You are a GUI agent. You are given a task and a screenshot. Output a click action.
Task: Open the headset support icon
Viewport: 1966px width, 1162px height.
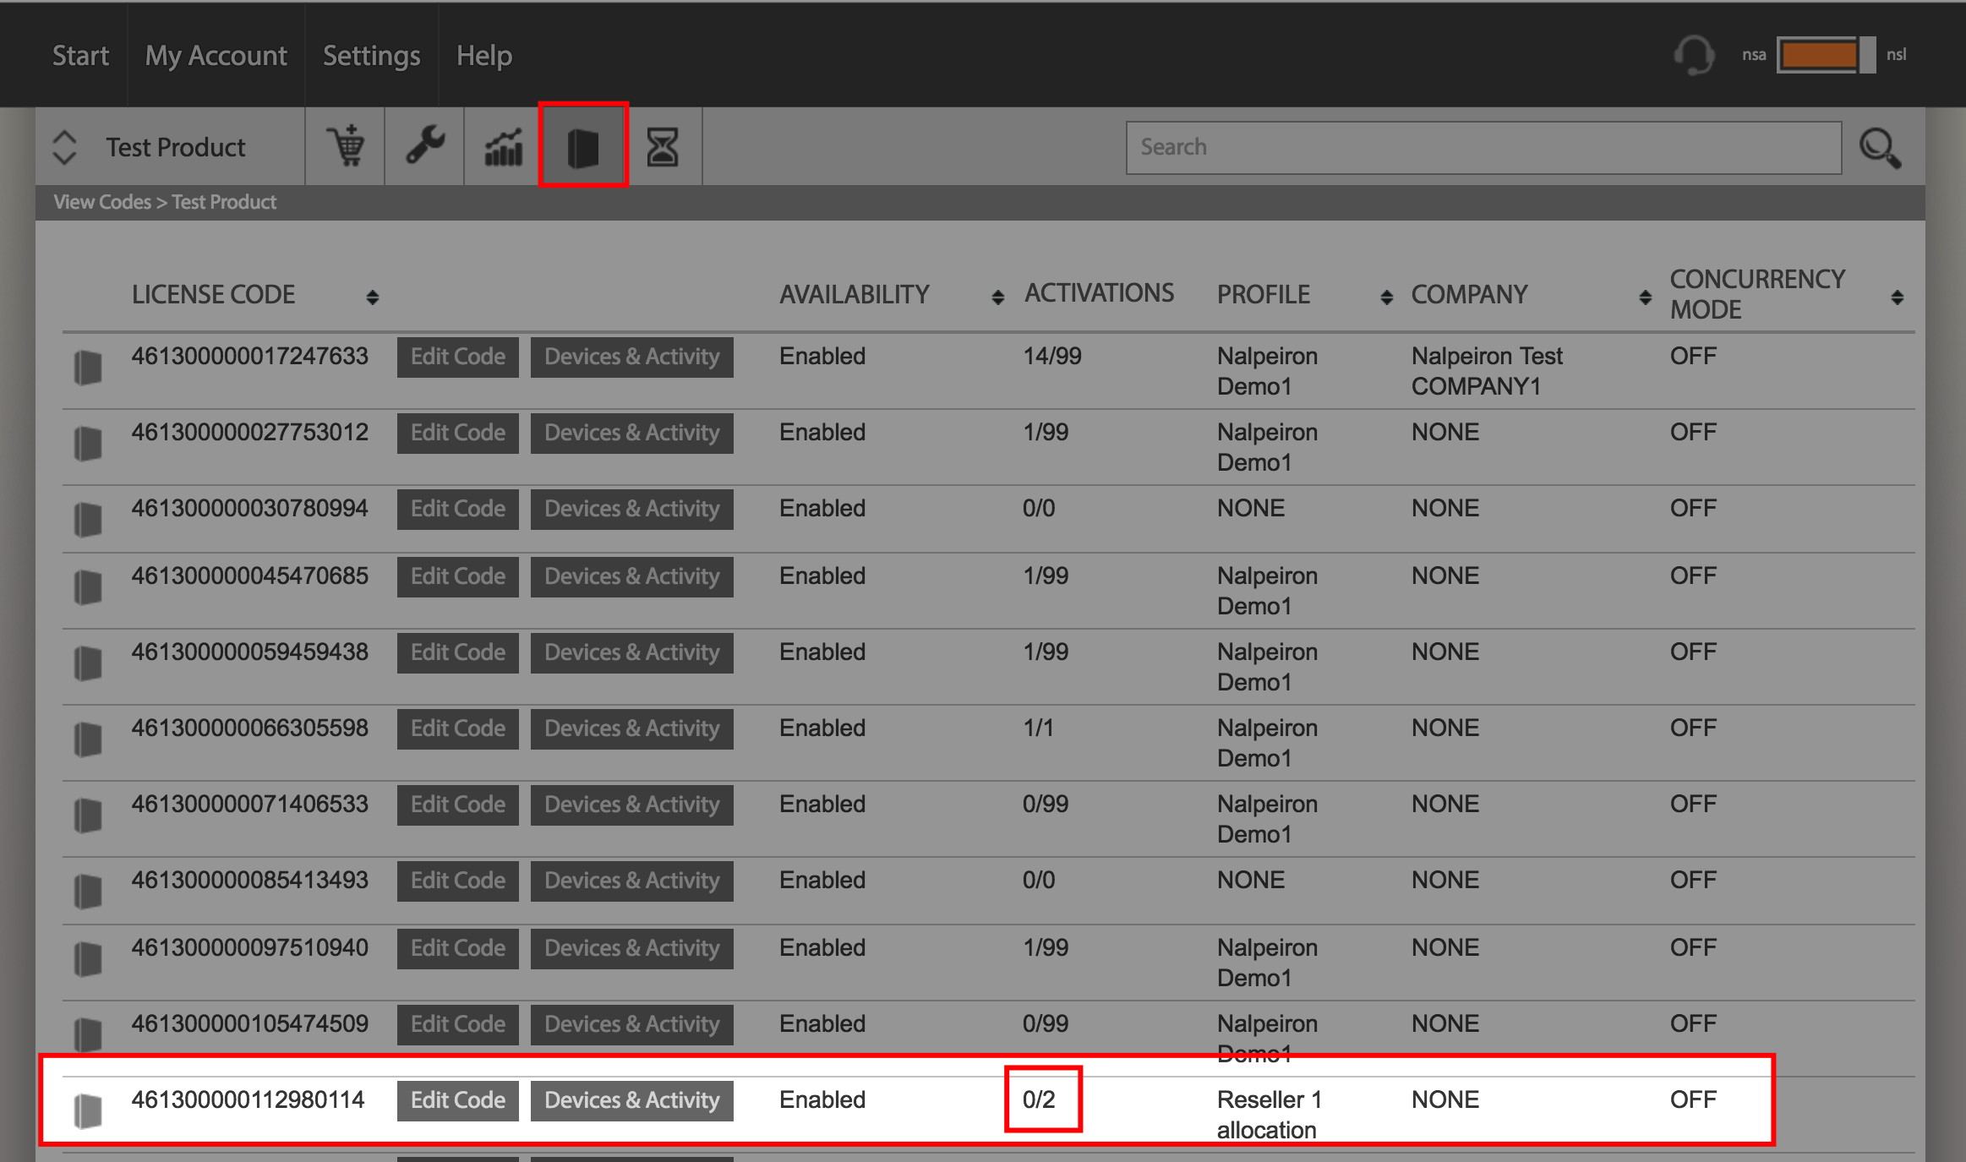point(1695,55)
